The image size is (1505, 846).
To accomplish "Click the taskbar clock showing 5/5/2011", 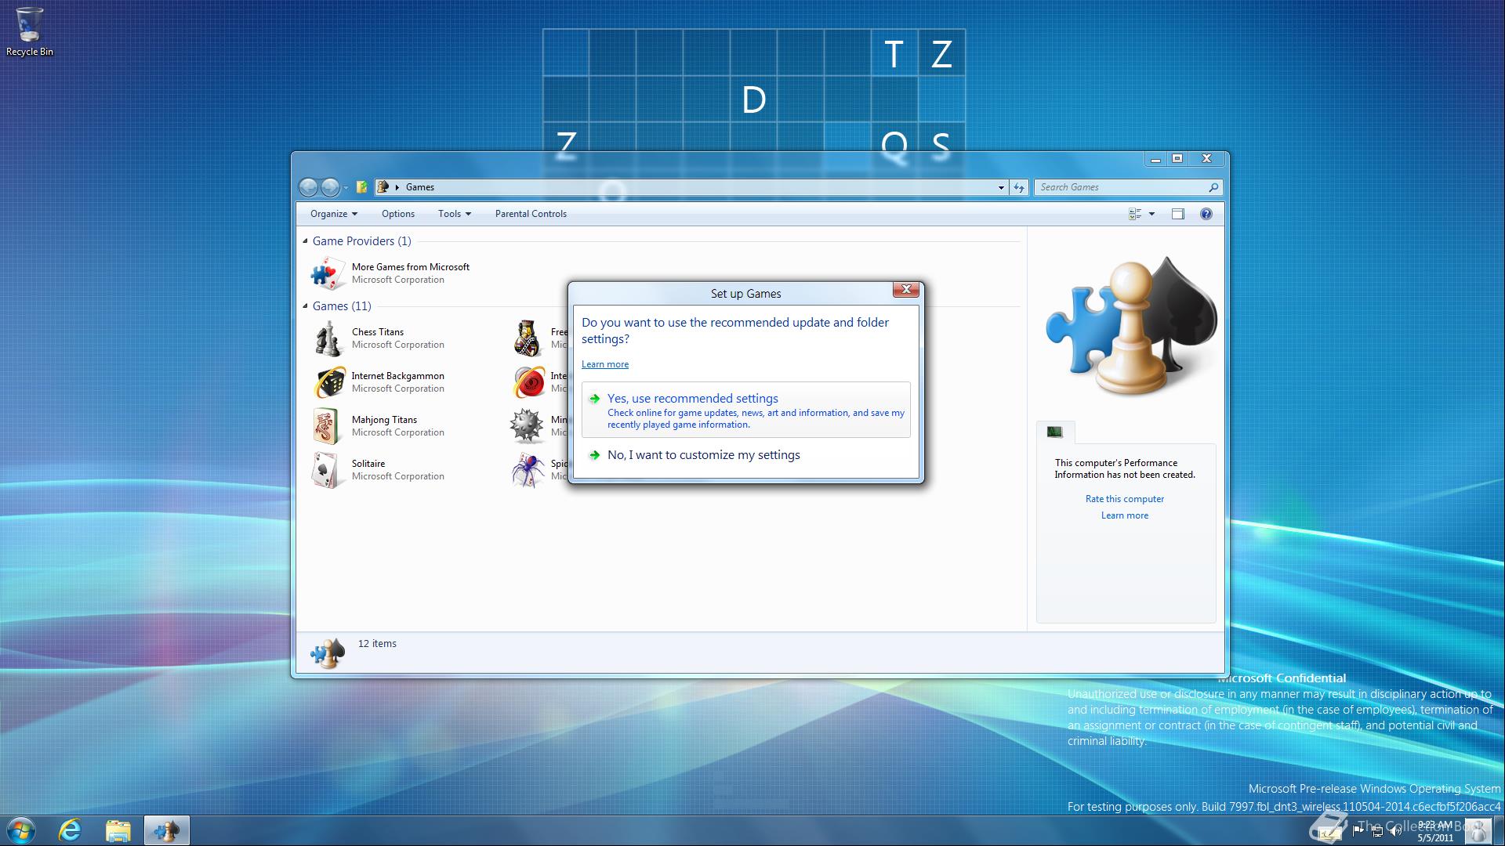I will (1435, 830).
